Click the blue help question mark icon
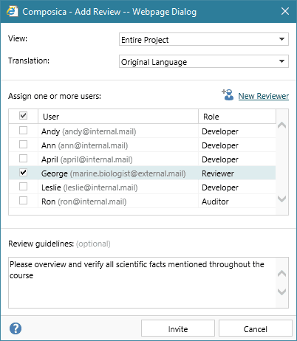 [16, 328]
